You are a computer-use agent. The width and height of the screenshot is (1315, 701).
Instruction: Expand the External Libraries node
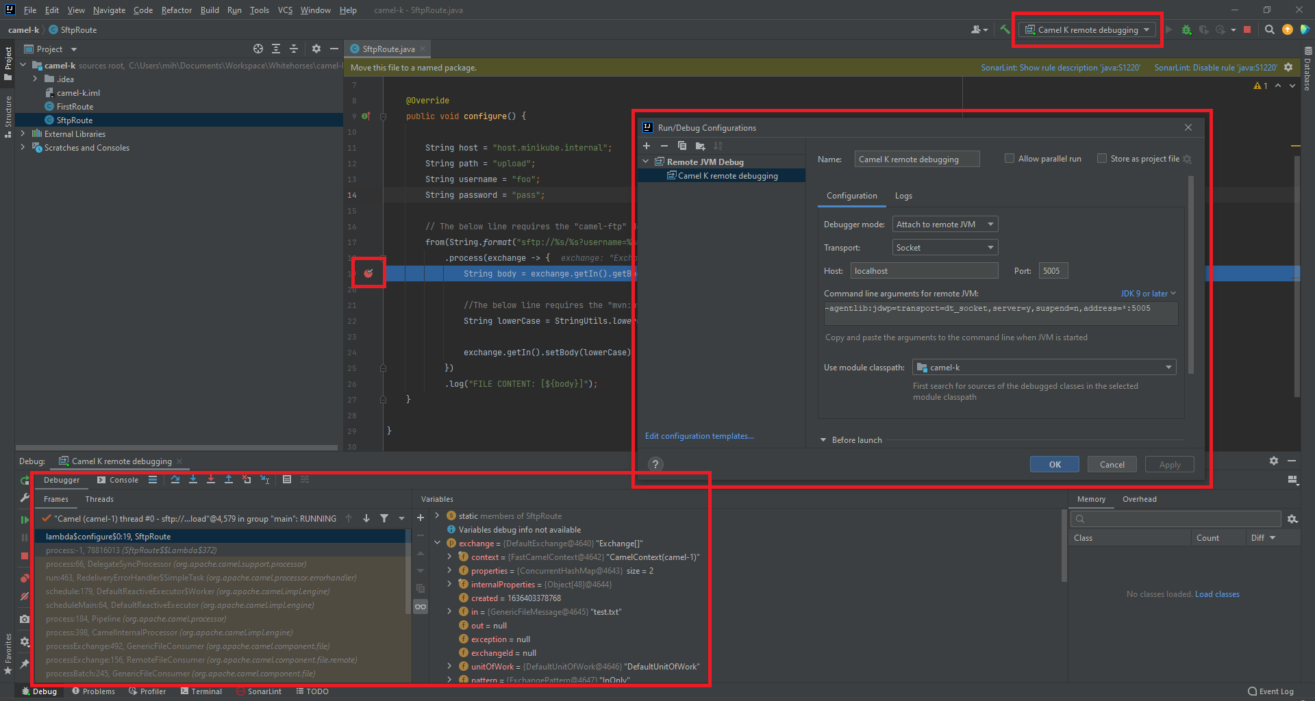coord(23,134)
